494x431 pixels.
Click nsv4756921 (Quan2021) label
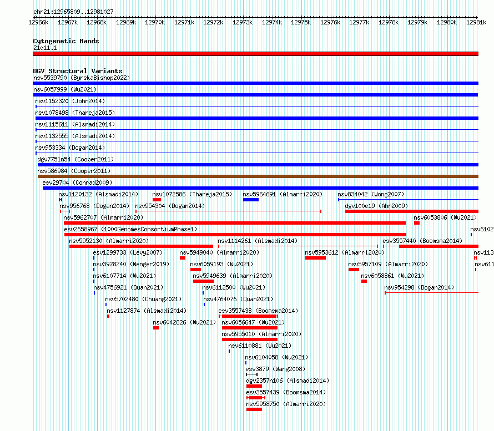point(128,287)
